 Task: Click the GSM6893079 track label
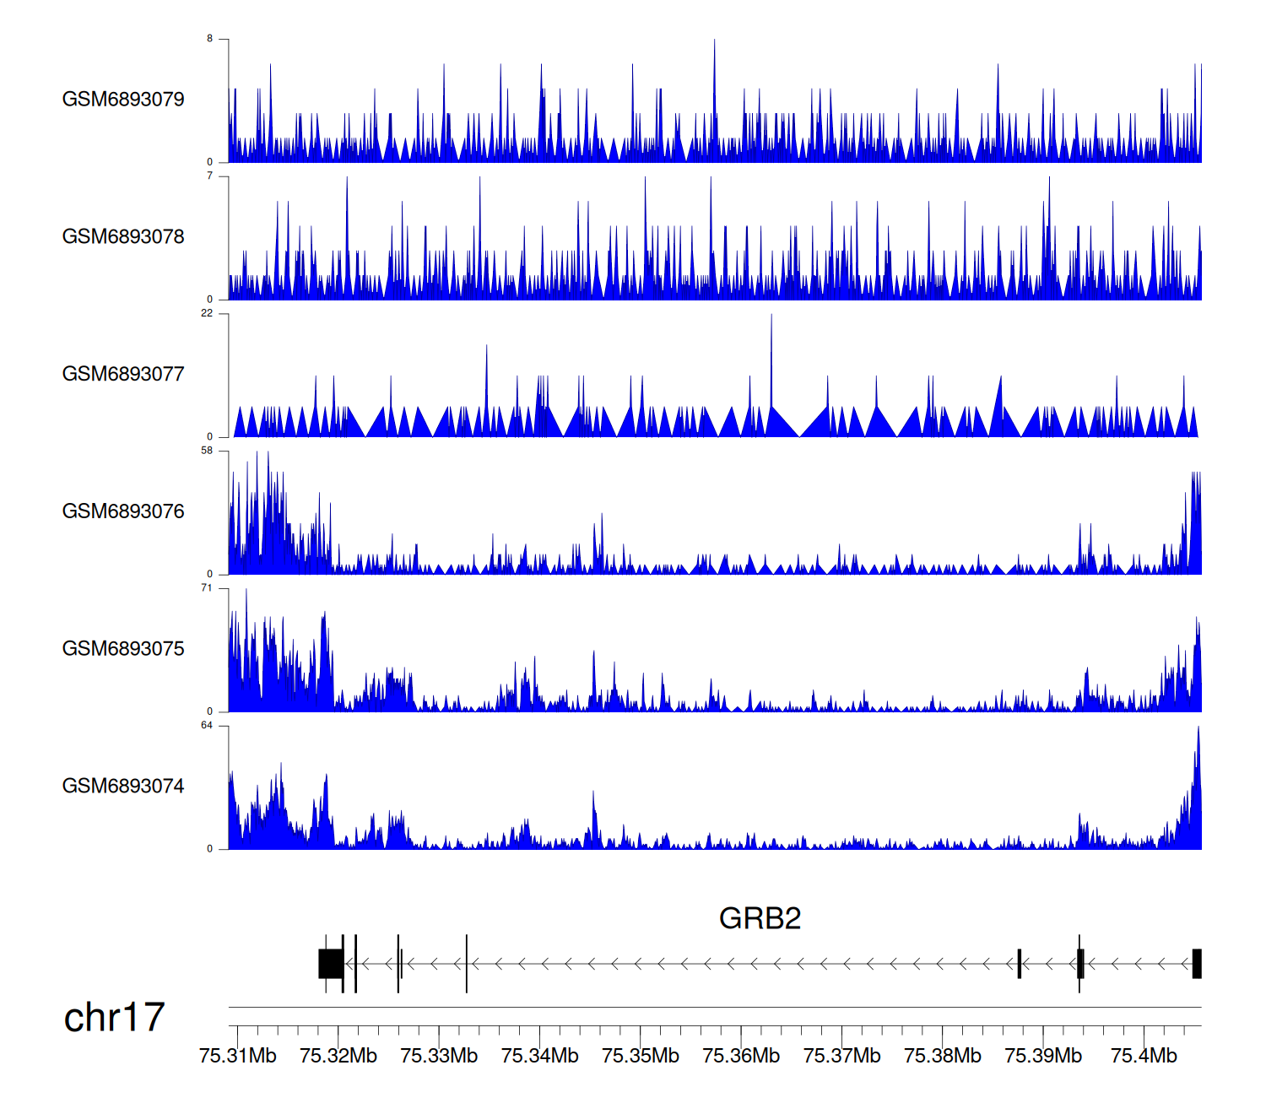click(123, 100)
